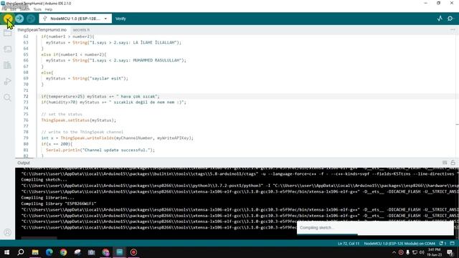Open the account profile icon in sidebar
Screen dimensions: 459x258
pyautogui.click(x=7, y=232)
